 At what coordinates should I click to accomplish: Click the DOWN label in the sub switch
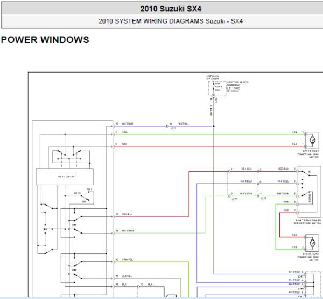(310, 198)
